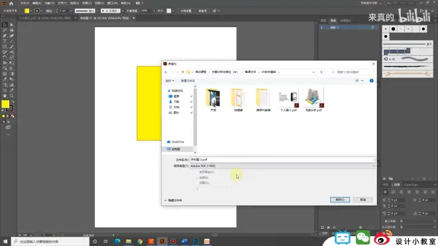This screenshot has width=438, height=246.
Task: Select the Pen tool
Action: [x=5, y=36]
